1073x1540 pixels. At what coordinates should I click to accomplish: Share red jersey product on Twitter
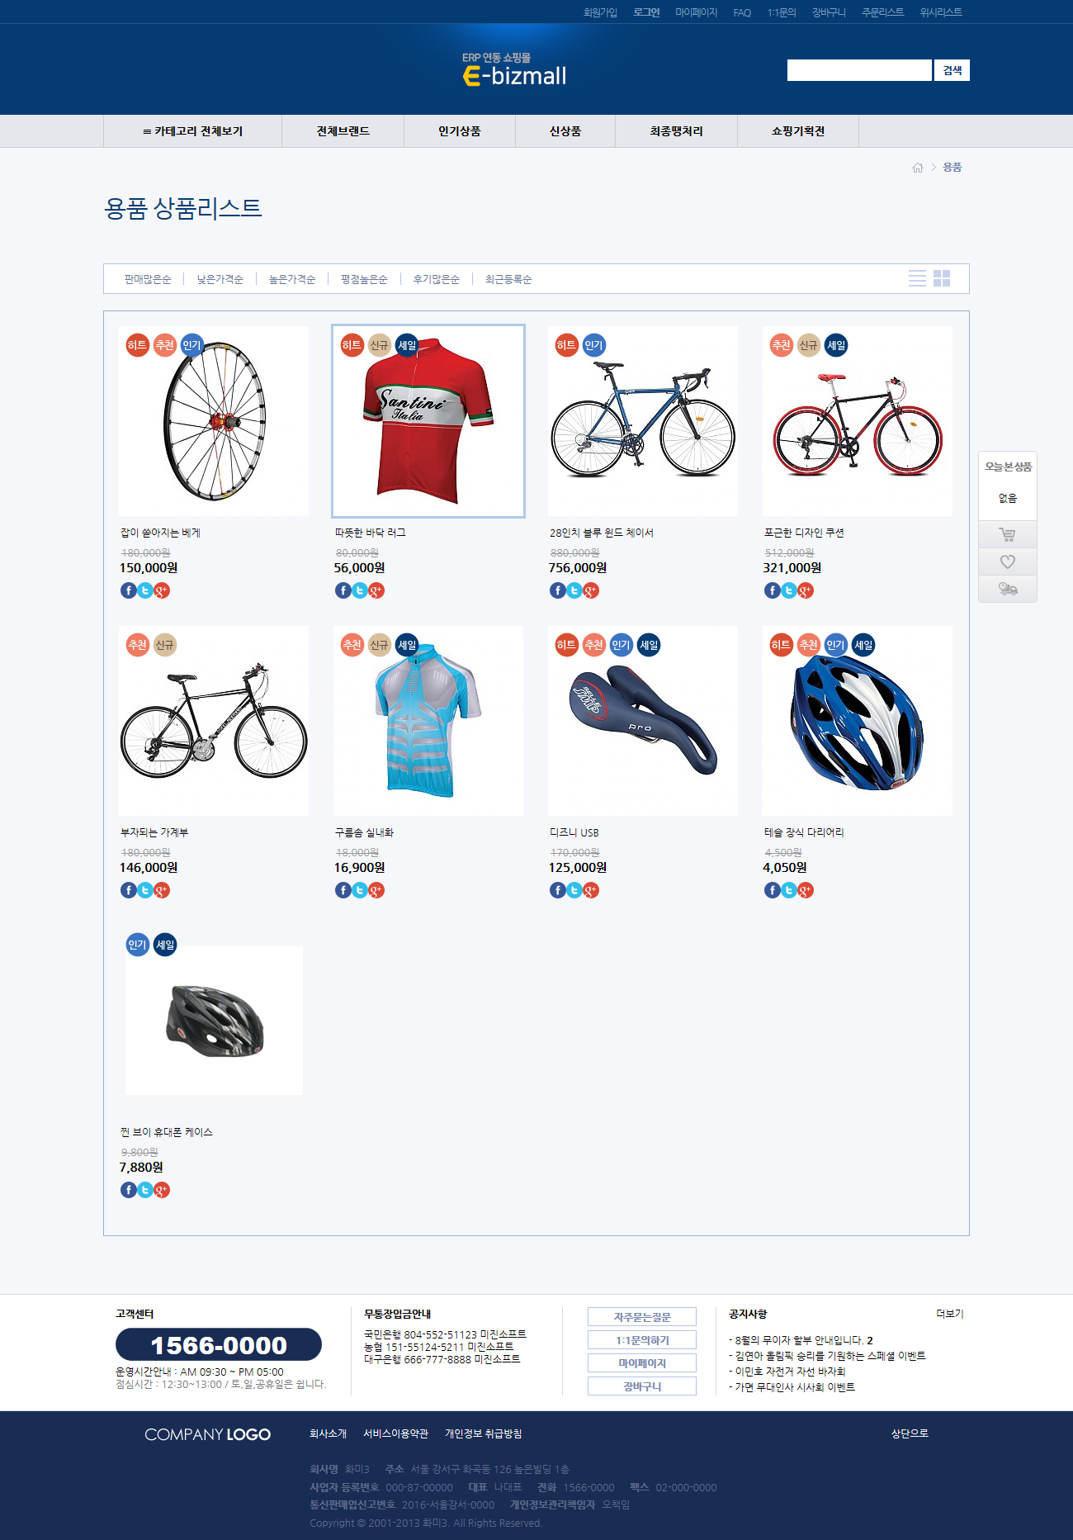tap(359, 590)
